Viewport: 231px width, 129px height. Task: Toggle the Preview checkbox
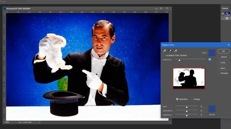click(219, 73)
